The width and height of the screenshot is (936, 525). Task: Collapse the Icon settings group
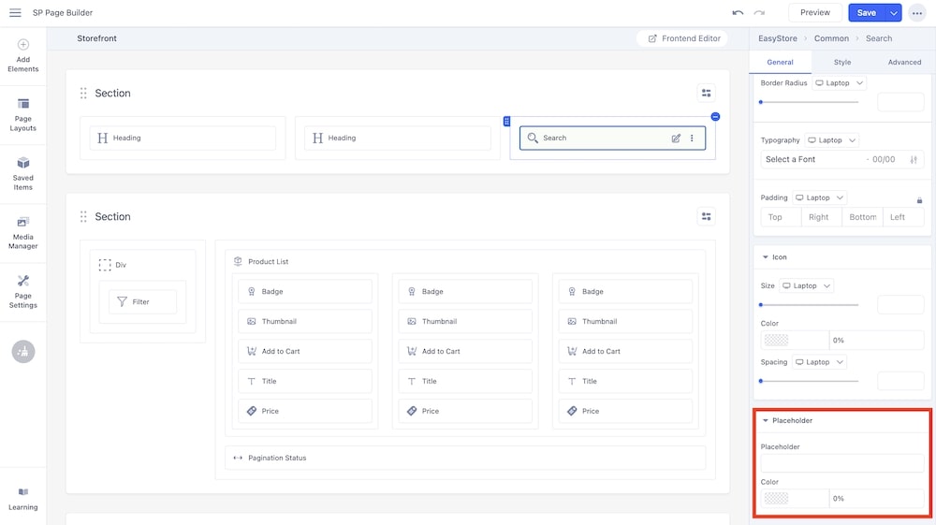(x=766, y=257)
